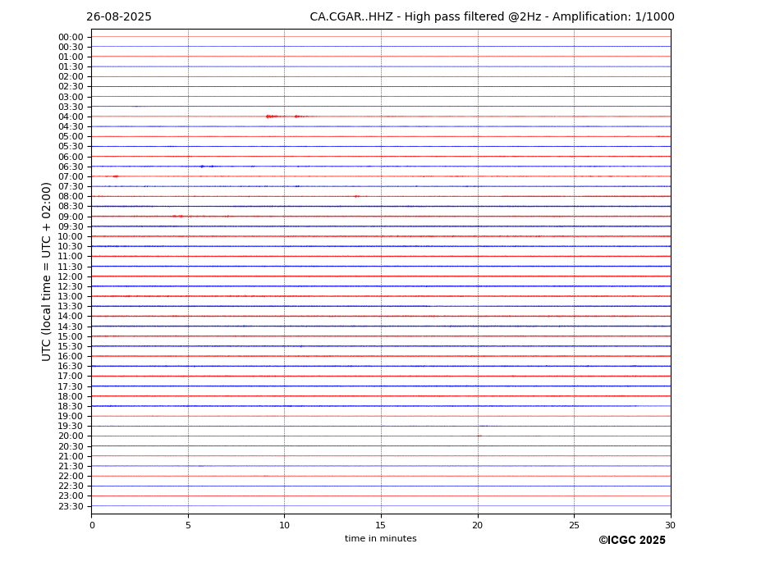Click the 11:30 time row label
The height and width of the screenshot is (571, 761).
click(71, 267)
